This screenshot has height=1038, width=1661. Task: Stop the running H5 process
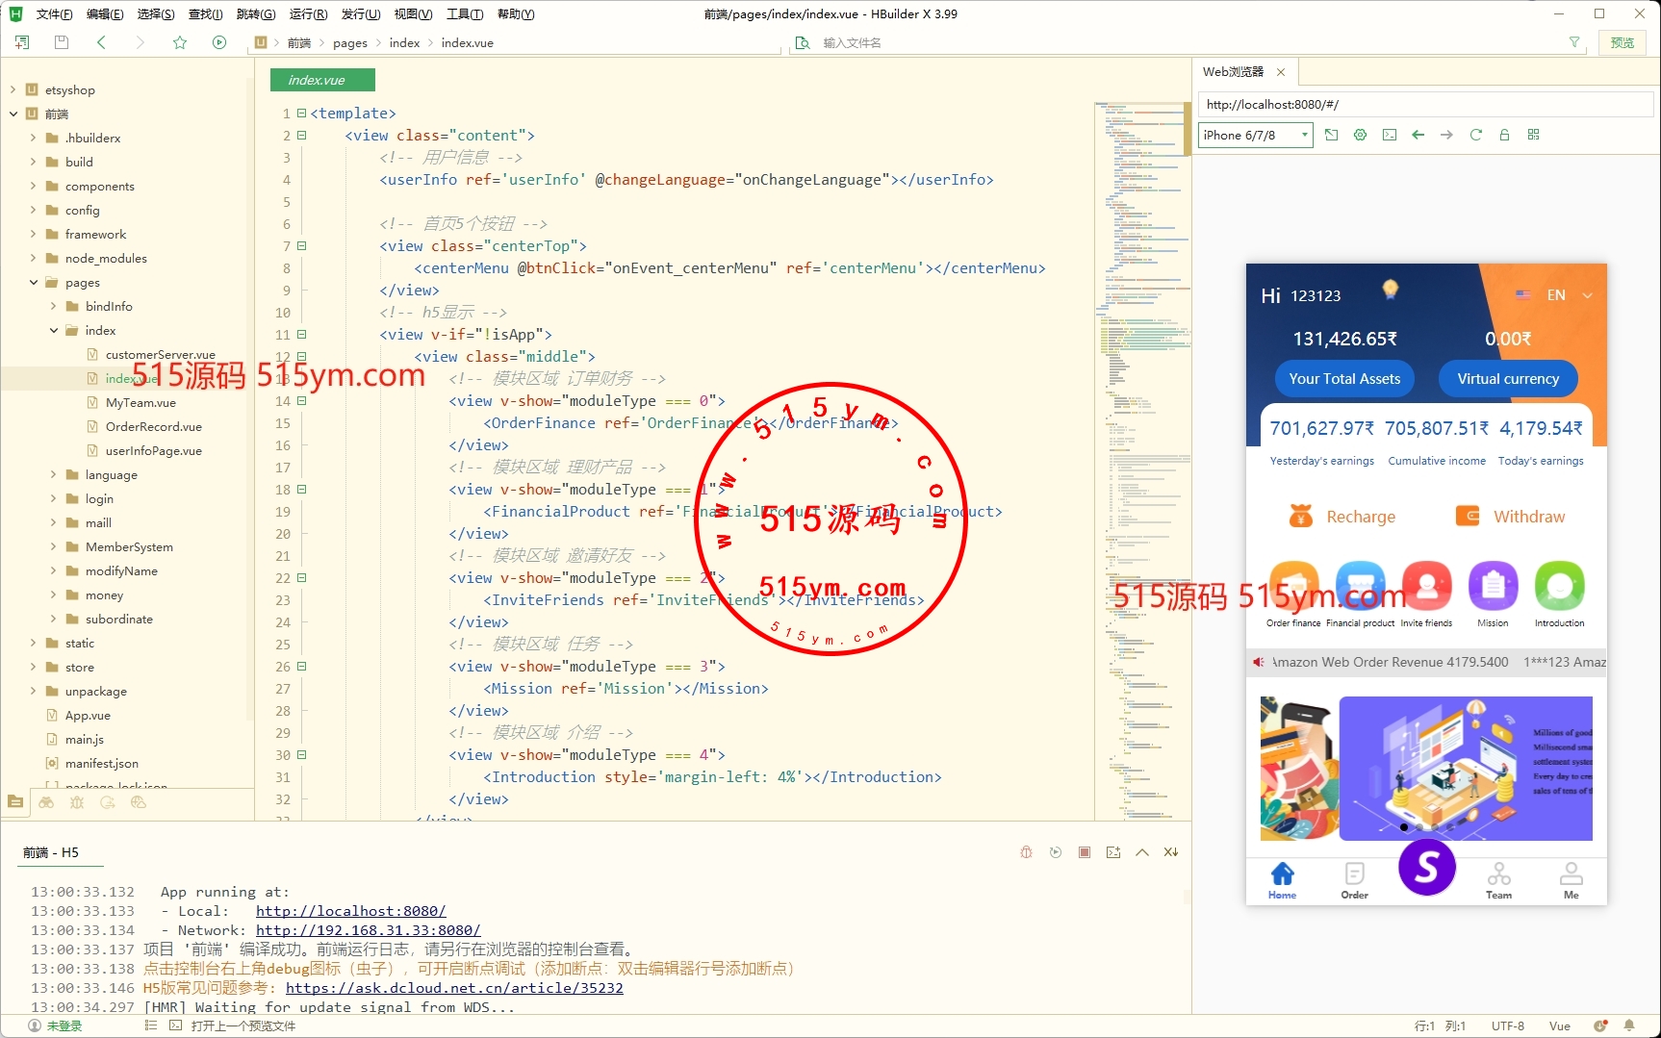(x=1085, y=852)
